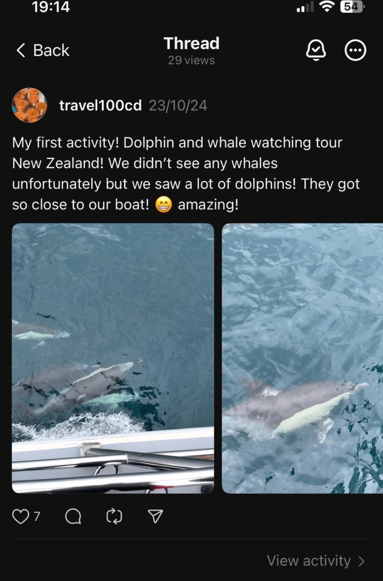Tap the battery indicator showing 54
The image size is (383, 581).
[x=352, y=7]
